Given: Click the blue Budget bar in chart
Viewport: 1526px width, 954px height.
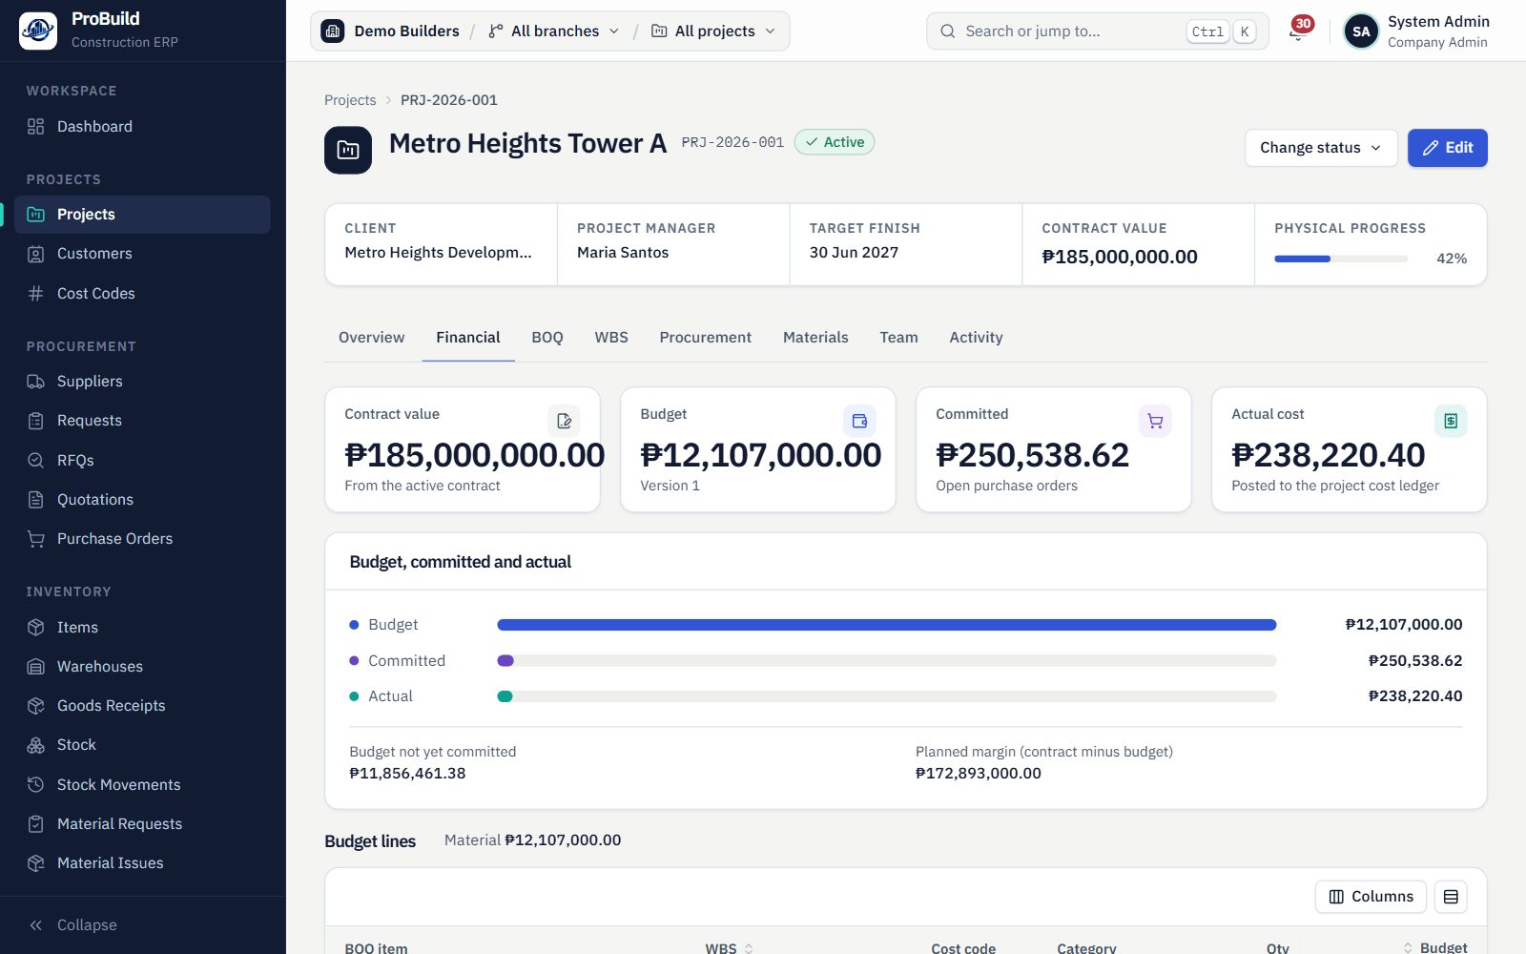Looking at the screenshot, I should click(x=886, y=625).
